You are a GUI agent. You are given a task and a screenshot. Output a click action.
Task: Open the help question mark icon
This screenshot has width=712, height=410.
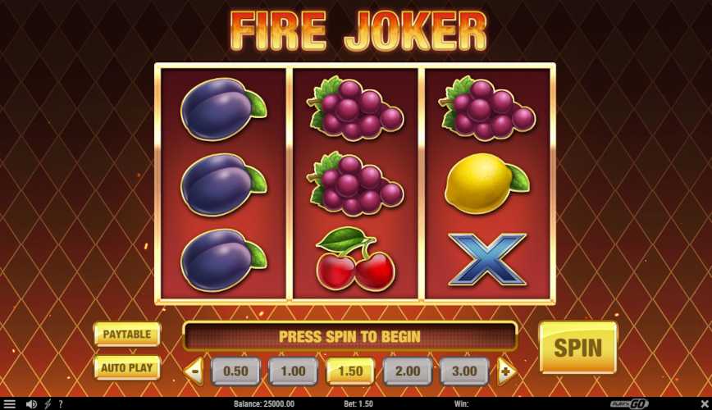61,403
